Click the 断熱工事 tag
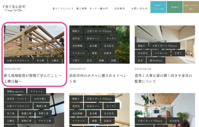199x127 pixels. pyautogui.click(x=41, y=106)
